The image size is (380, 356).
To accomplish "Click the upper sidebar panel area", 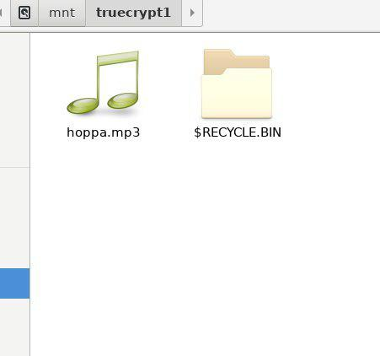I will coord(14,100).
